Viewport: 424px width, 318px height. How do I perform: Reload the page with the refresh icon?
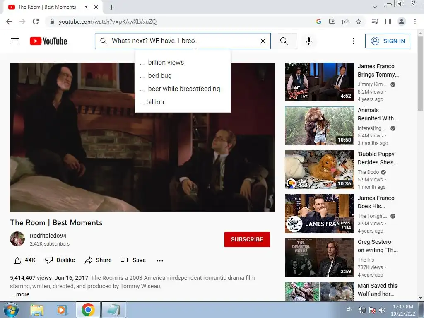tap(36, 22)
